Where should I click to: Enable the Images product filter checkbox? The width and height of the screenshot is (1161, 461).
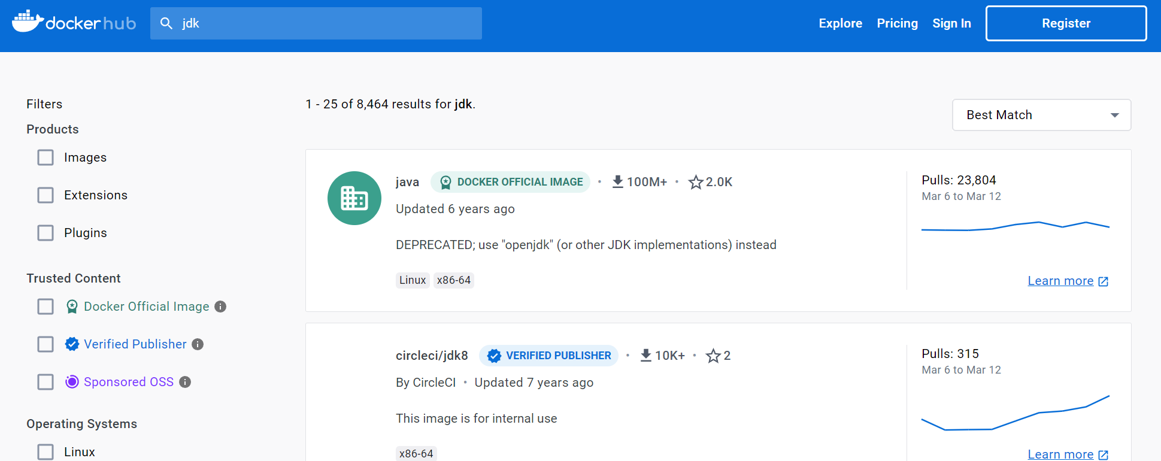[46, 157]
